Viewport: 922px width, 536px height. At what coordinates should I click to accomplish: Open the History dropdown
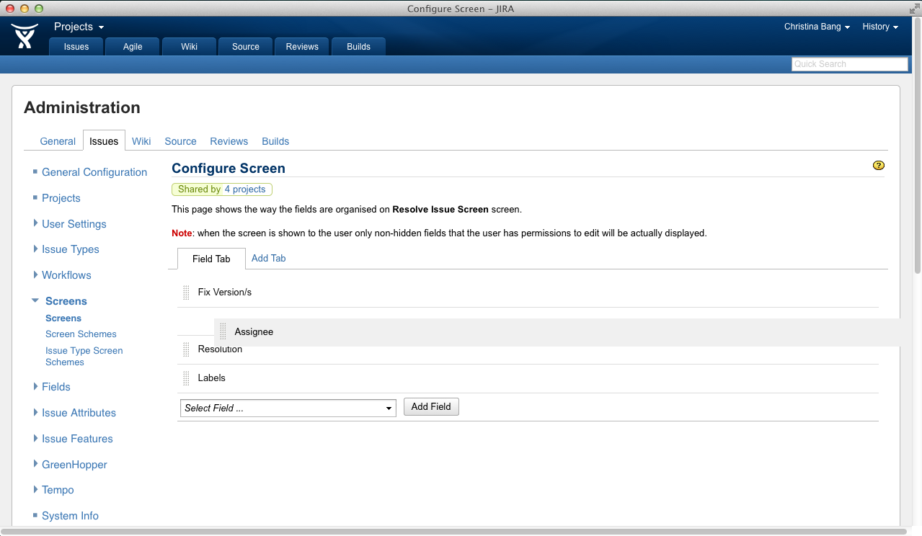[x=879, y=26]
